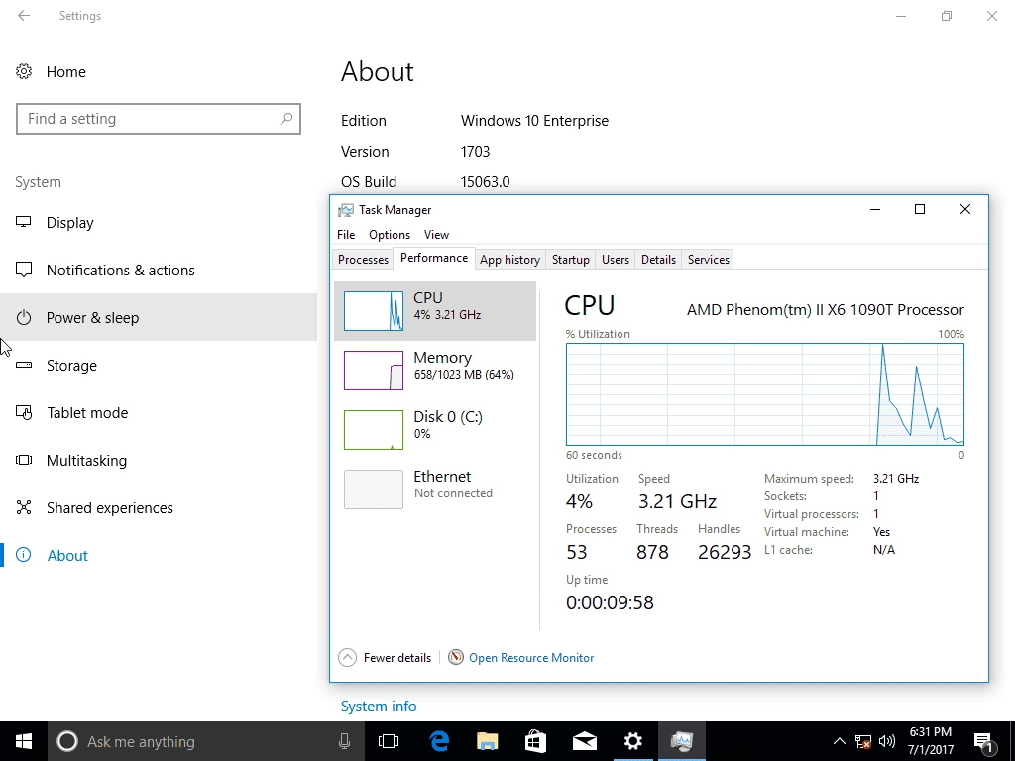The image size is (1015, 761).
Task: Click the Up time value 0:00:09:58
Action: pyautogui.click(x=610, y=602)
